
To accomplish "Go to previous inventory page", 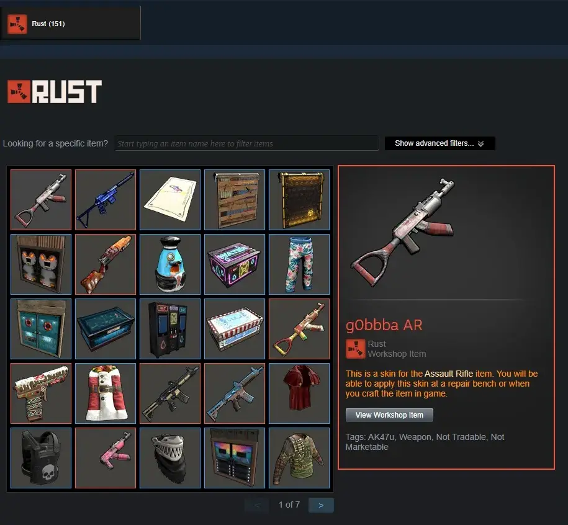I will point(257,505).
